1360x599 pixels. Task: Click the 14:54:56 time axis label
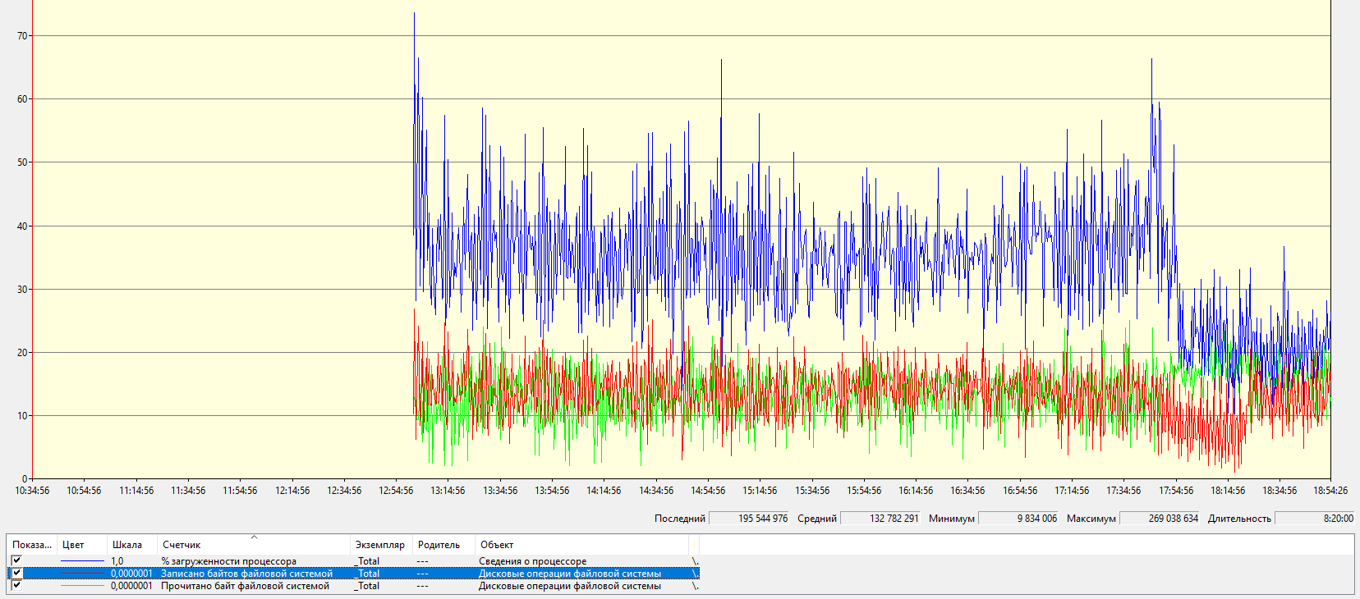click(708, 491)
